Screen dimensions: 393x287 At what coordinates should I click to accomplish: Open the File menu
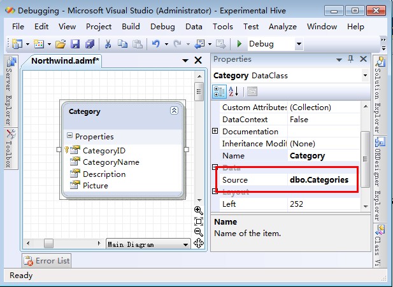tap(18, 27)
